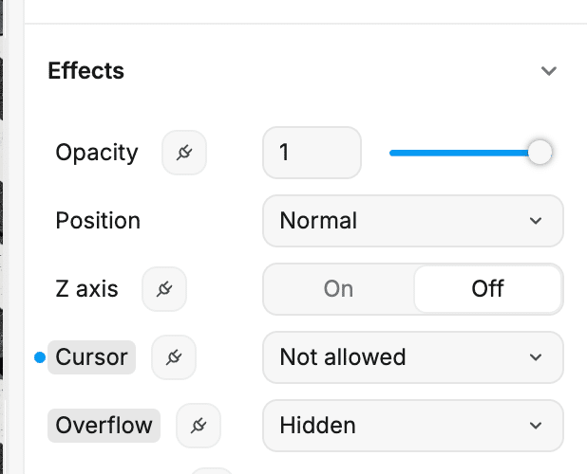Click the Opacity value field showing 1

click(x=312, y=153)
